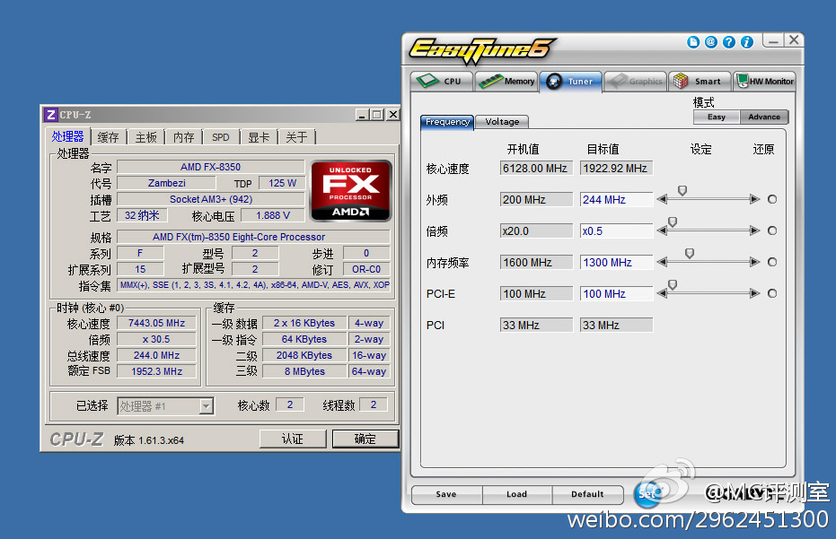836x539 pixels.
Task: Open the HW Monitor tab
Action: click(764, 82)
